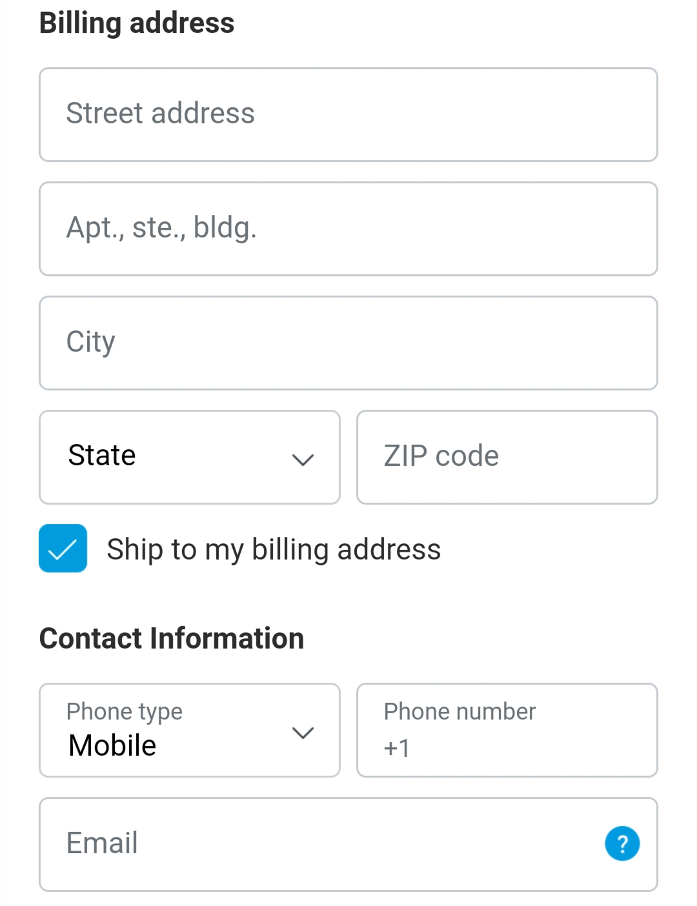Select the City input field
This screenshot has height=906, width=697.
(348, 343)
